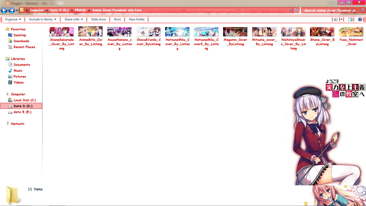Open the FRGAD breadcrumb in the address bar
Image resolution: width=366 pixels, height=206 pixels.
pos(80,10)
